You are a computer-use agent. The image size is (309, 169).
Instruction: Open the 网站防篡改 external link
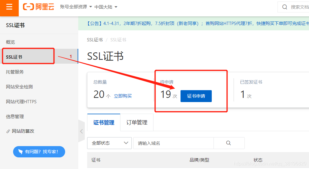pos(23,131)
